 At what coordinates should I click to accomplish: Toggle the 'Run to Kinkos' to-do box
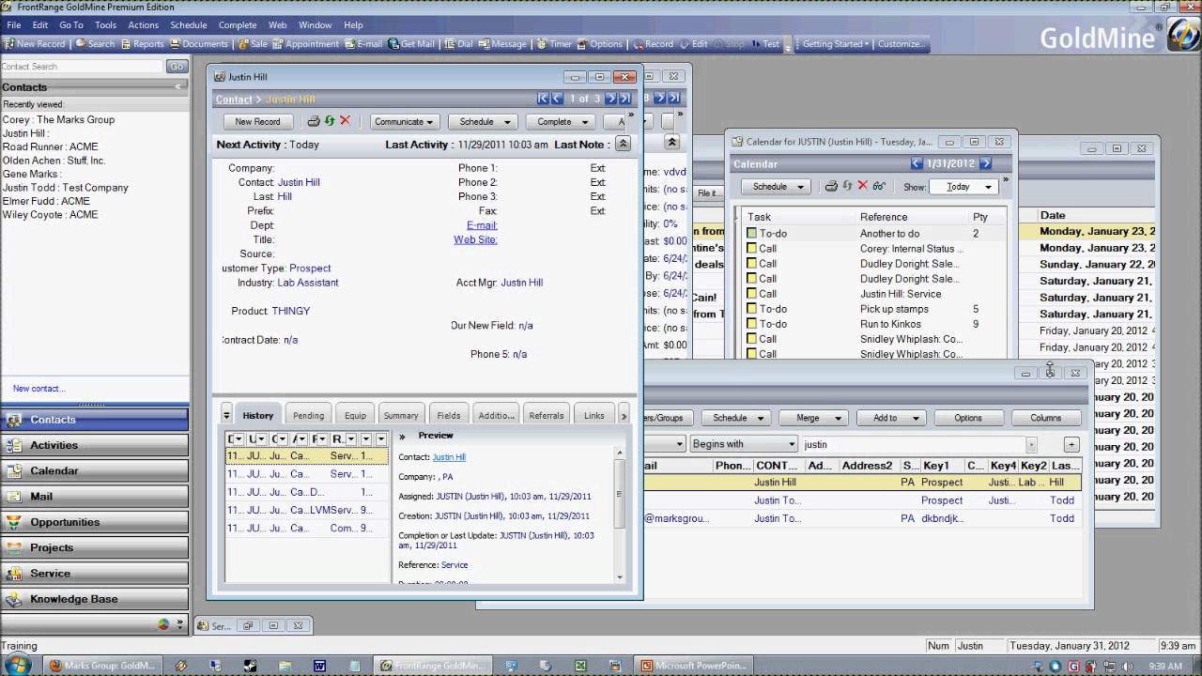click(x=751, y=324)
